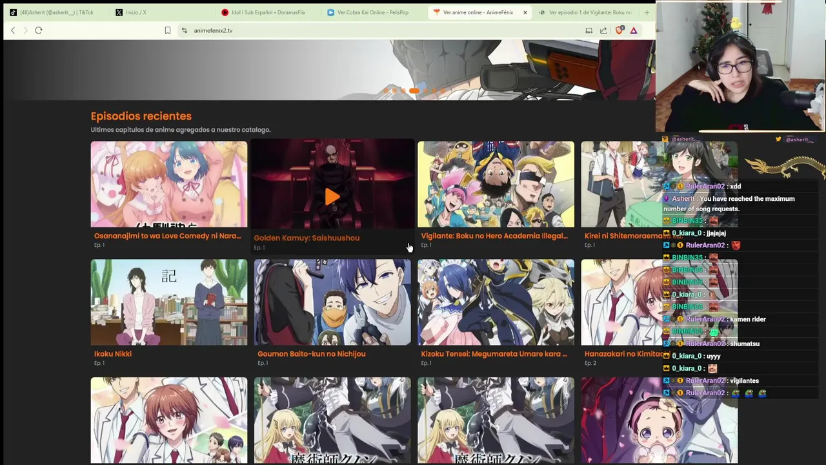Open the Brave Rewards triangle icon
Viewport: 826px width, 465px height.
[x=634, y=30]
